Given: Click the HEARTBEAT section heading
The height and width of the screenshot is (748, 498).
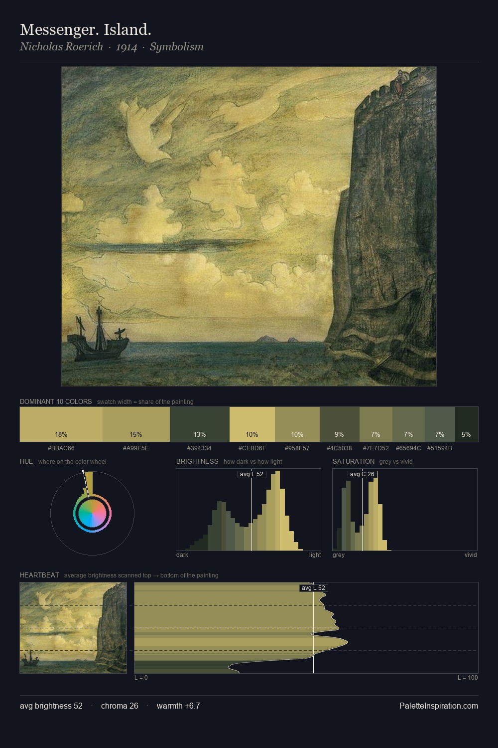Looking at the screenshot, I should (x=39, y=575).
